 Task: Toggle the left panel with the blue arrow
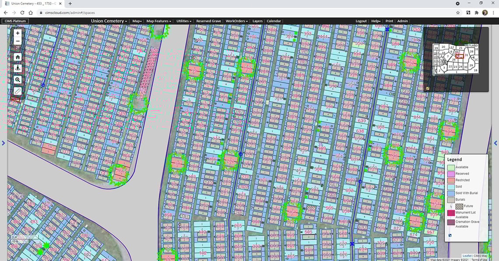click(x=3, y=143)
